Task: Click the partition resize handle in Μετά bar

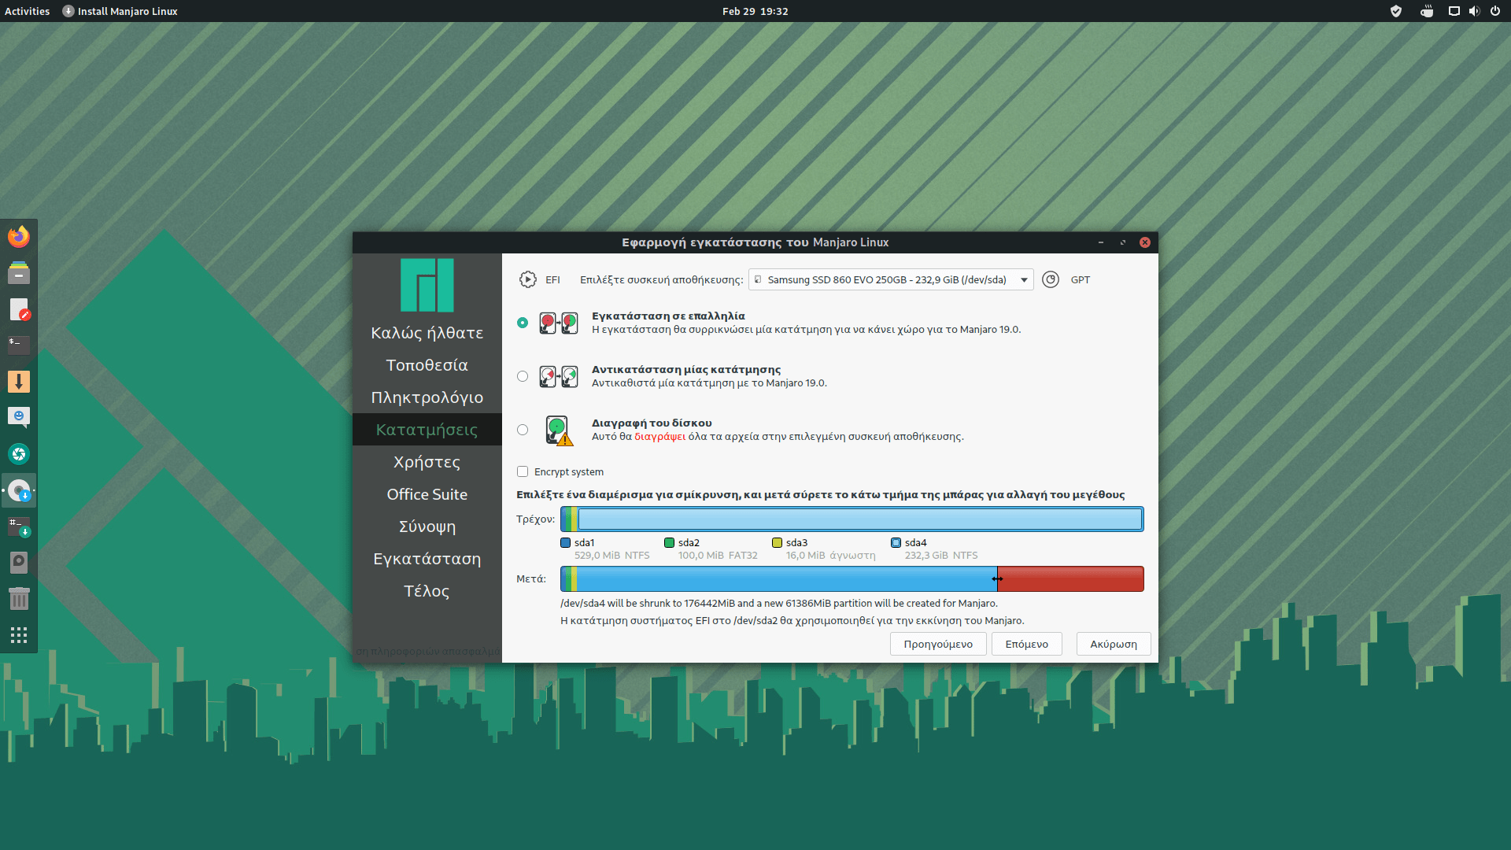Action: click(x=997, y=578)
